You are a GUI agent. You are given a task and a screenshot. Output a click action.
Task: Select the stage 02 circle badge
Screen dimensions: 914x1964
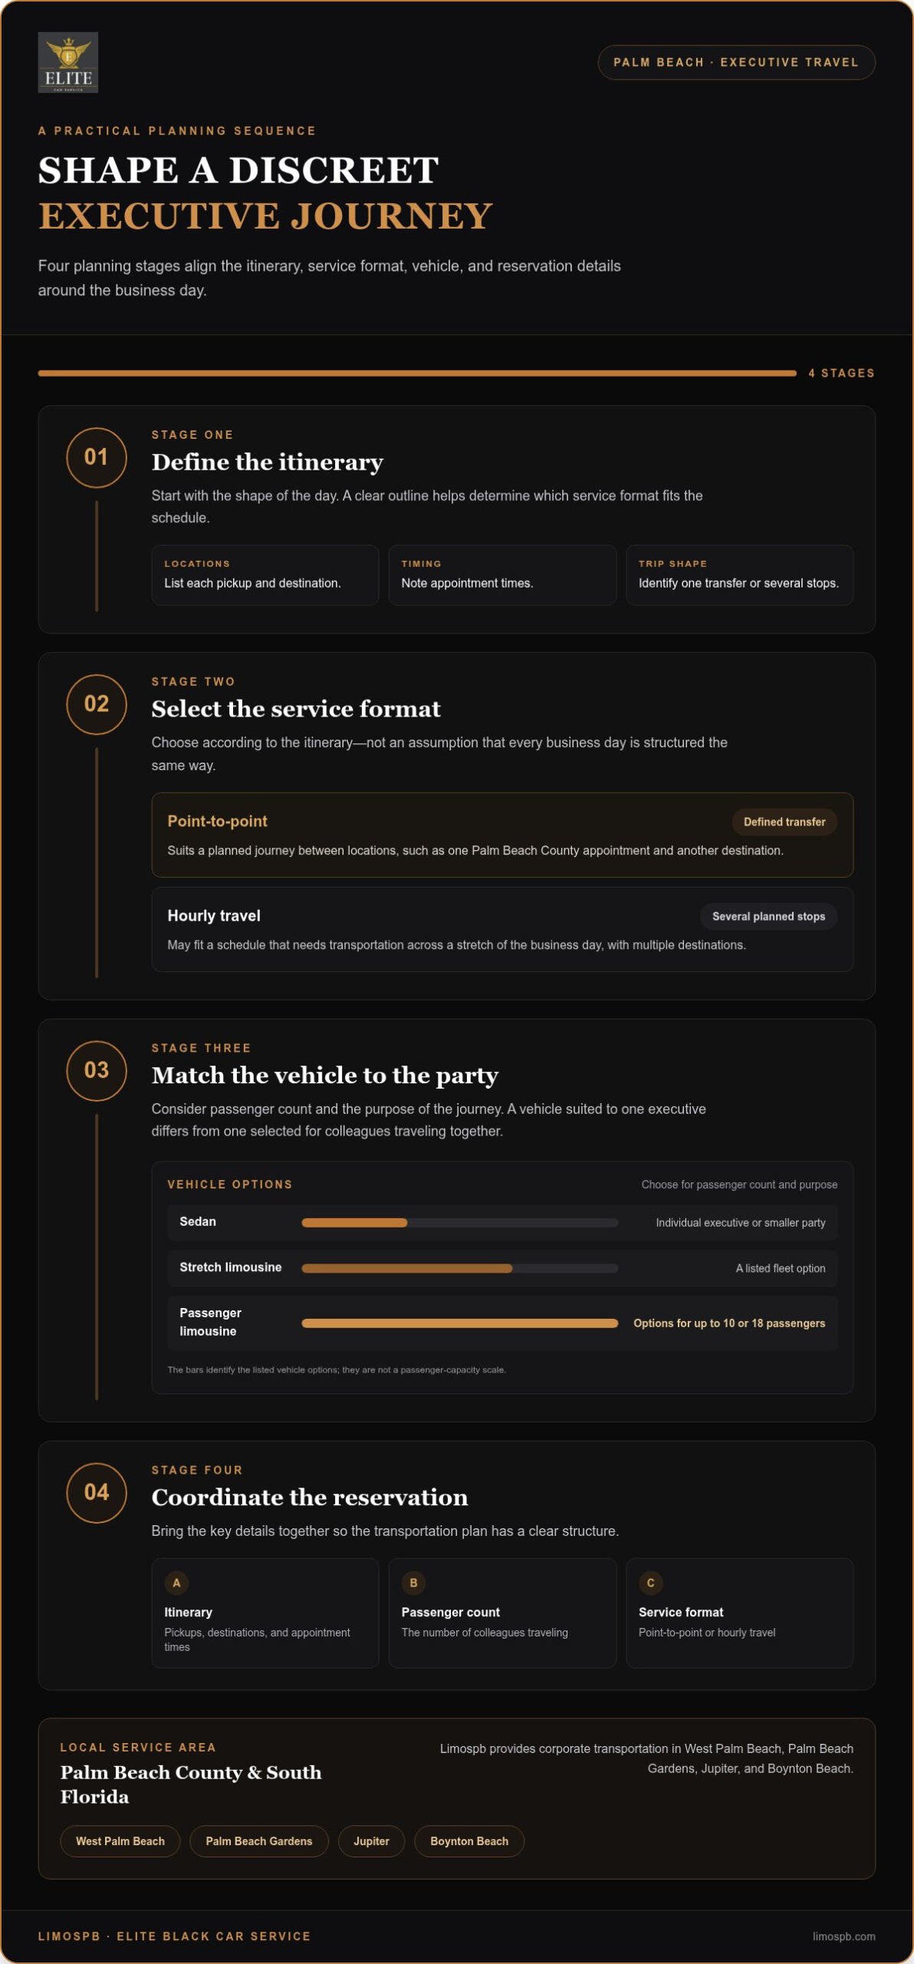click(x=97, y=704)
